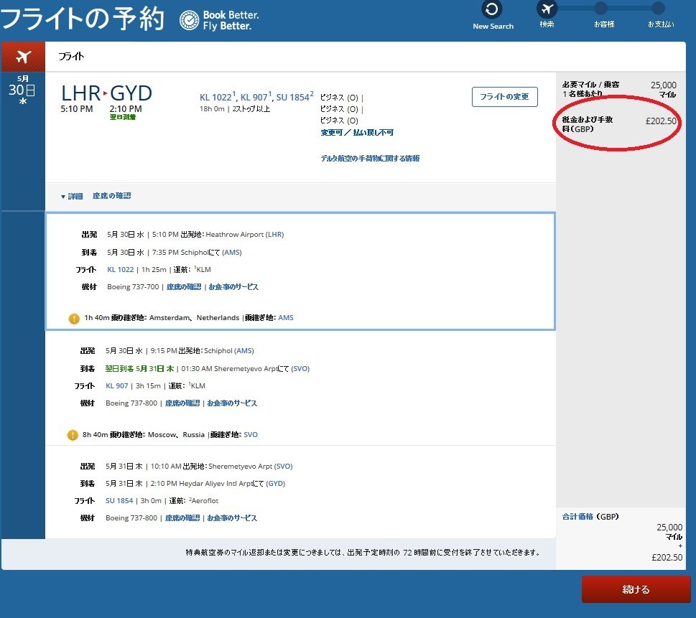Open the 変更可／払い戻し不可 fare rules link
The image size is (696, 618).
[x=357, y=132]
